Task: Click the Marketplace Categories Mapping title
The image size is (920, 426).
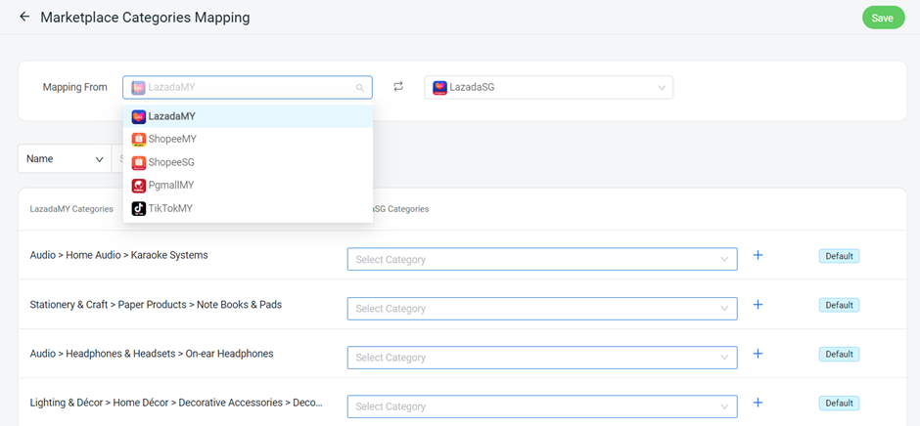Action: point(145,18)
